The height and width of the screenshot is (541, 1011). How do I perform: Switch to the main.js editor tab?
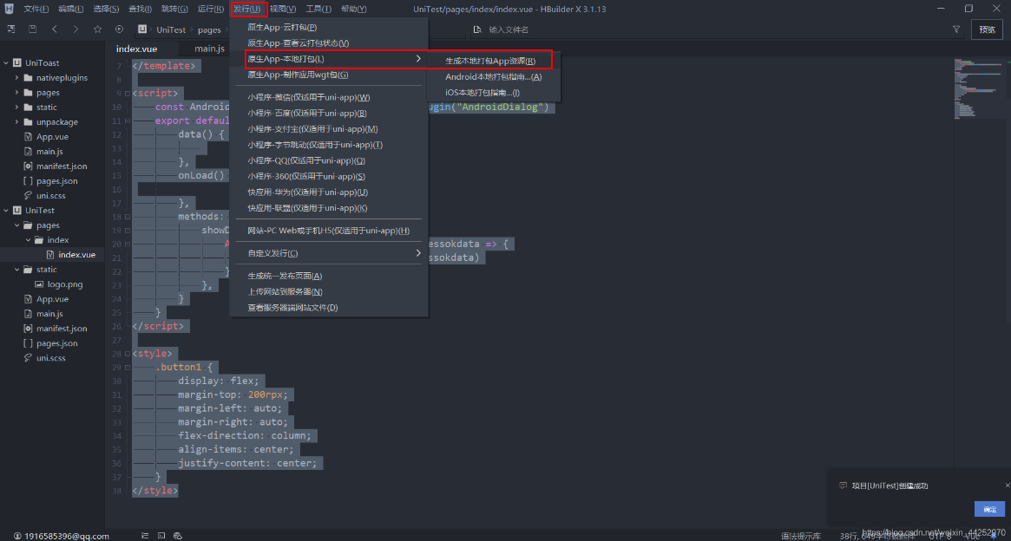click(209, 49)
